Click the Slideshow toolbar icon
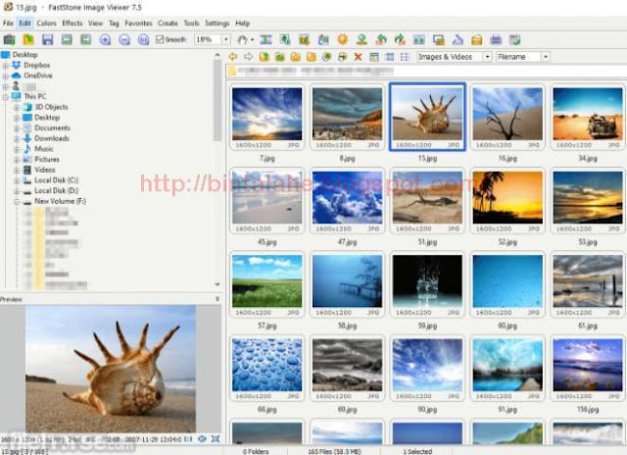This screenshot has width=627, height=455. coord(265,39)
